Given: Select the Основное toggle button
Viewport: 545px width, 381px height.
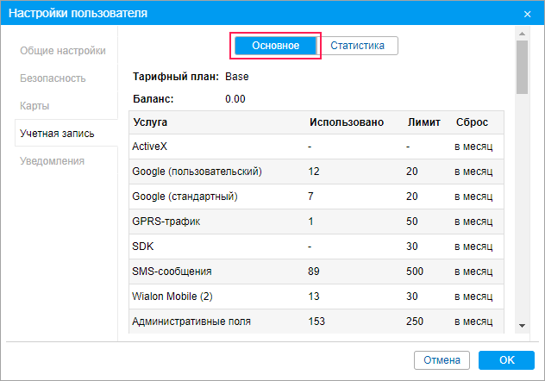Looking at the screenshot, I should [x=276, y=46].
